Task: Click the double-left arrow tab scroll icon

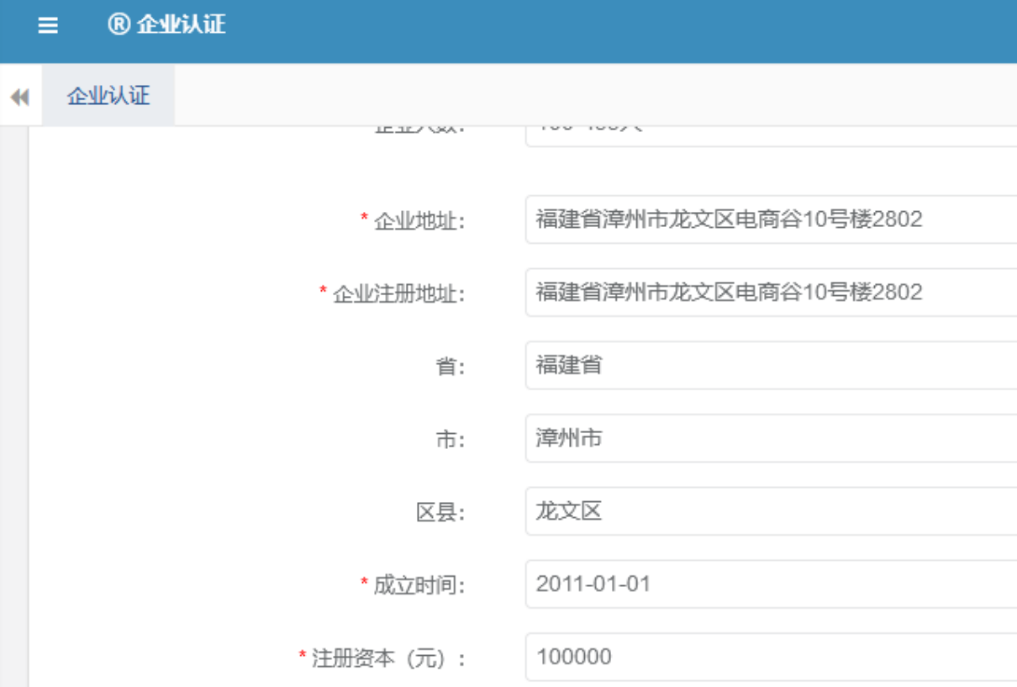Action: (x=19, y=98)
